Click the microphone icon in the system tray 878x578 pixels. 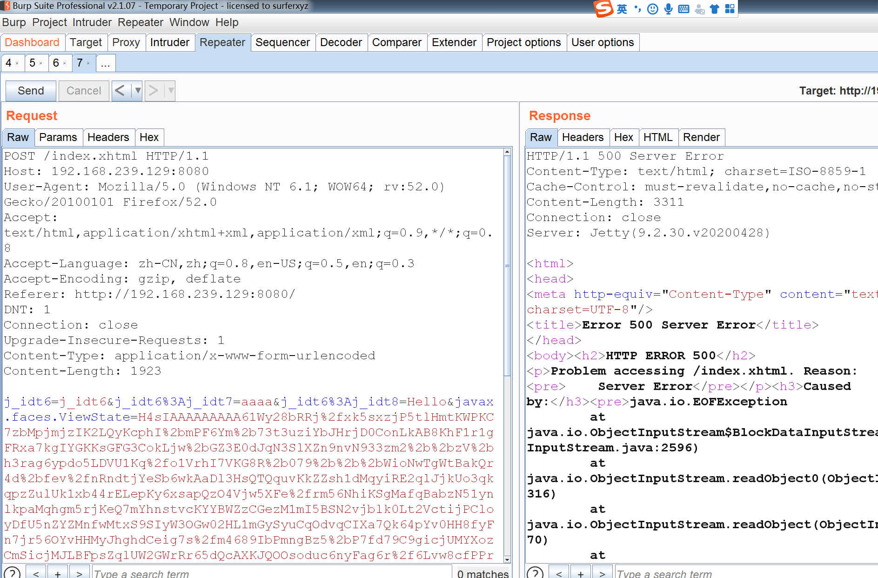pyautogui.click(x=668, y=9)
